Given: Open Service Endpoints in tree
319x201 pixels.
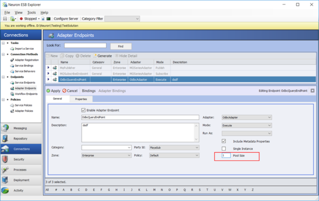Looking at the screenshot, I should (x=25, y=83).
